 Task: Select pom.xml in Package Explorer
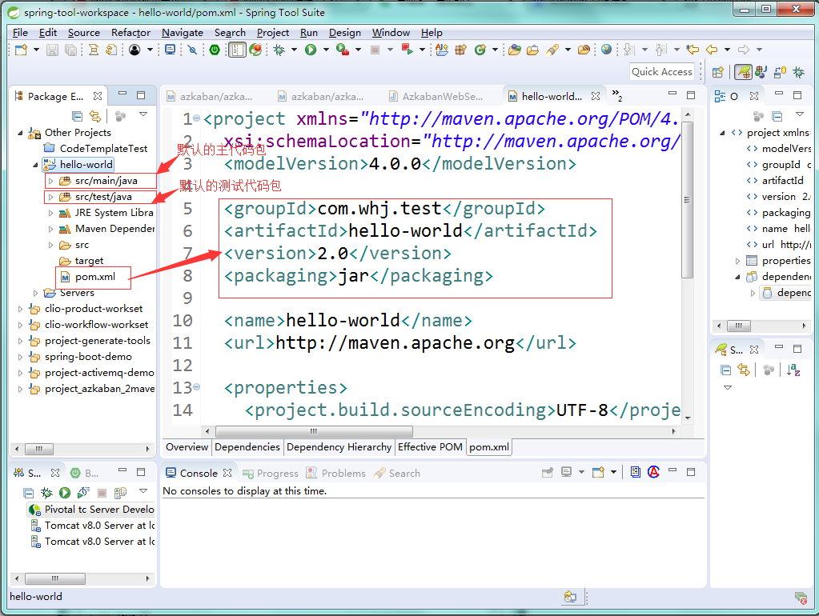[x=94, y=277]
